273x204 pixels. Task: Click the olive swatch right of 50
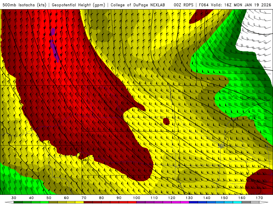[x=53, y=202]
